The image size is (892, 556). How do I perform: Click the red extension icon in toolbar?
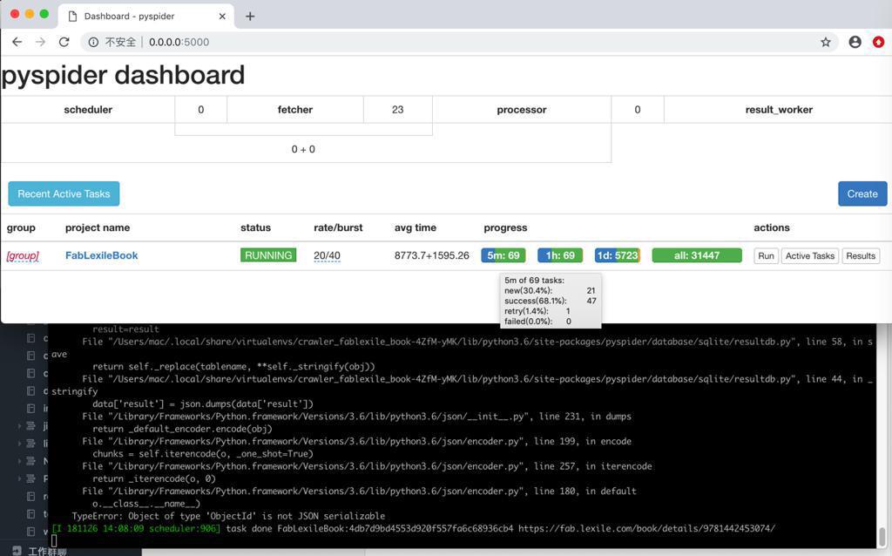click(x=878, y=42)
